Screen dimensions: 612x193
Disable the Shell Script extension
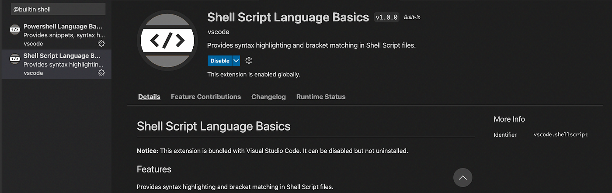220,61
